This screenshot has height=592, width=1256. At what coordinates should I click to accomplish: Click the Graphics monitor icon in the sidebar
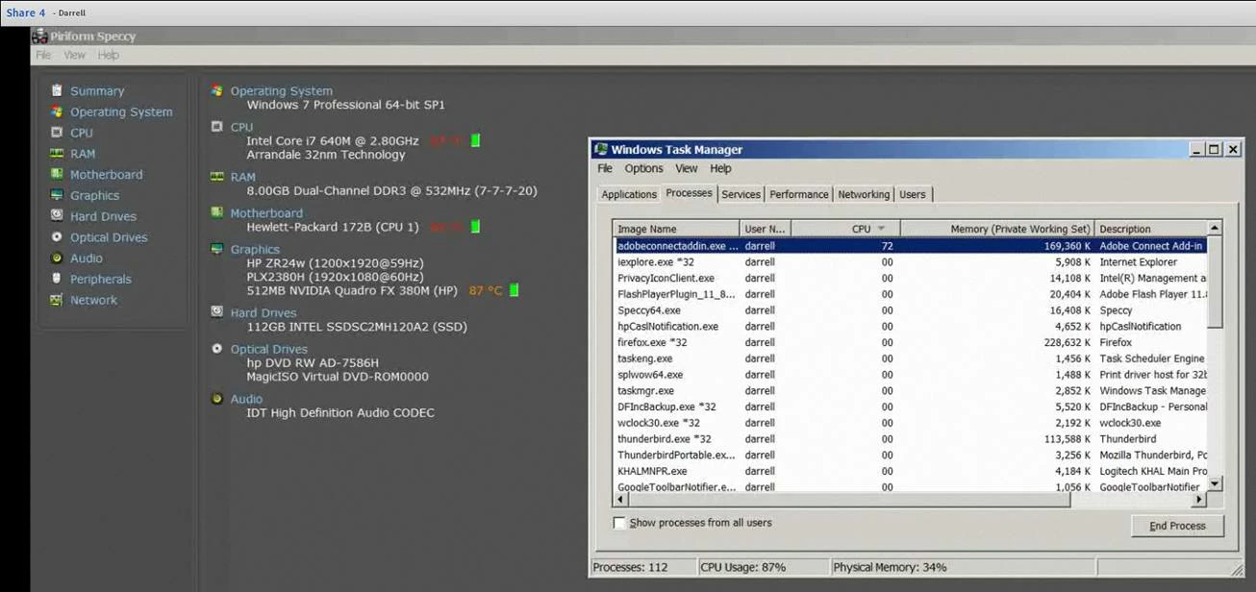pyautogui.click(x=57, y=195)
